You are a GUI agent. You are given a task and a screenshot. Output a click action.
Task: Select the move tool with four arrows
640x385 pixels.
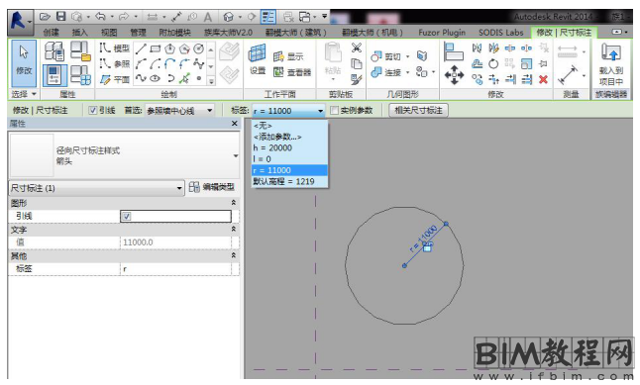(454, 74)
